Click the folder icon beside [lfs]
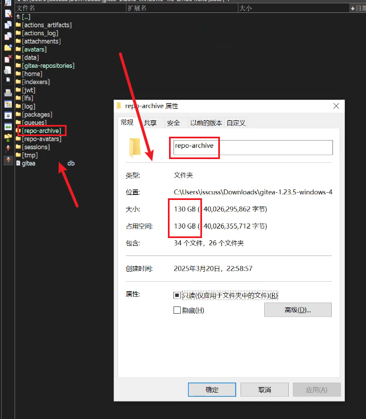The height and width of the screenshot is (419, 366). [x=18, y=98]
